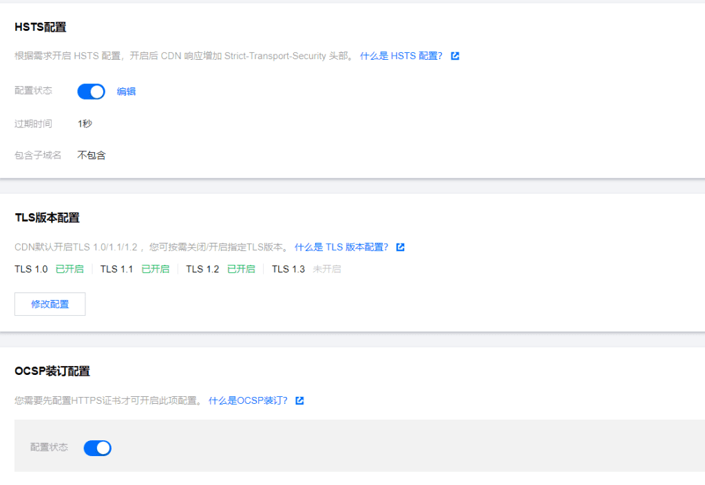Click the 包含子域名 label

click(38, 155)
